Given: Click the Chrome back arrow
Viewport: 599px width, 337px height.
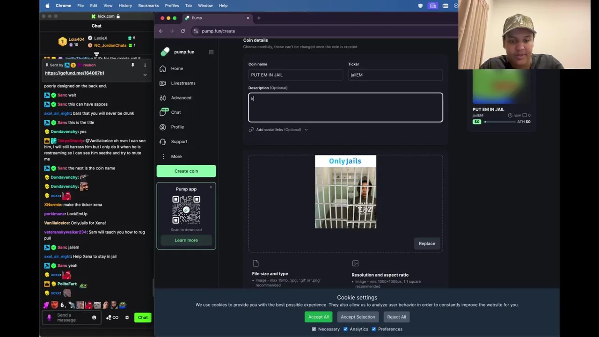Looking at the screenshot, I should [x=161, y=31].
